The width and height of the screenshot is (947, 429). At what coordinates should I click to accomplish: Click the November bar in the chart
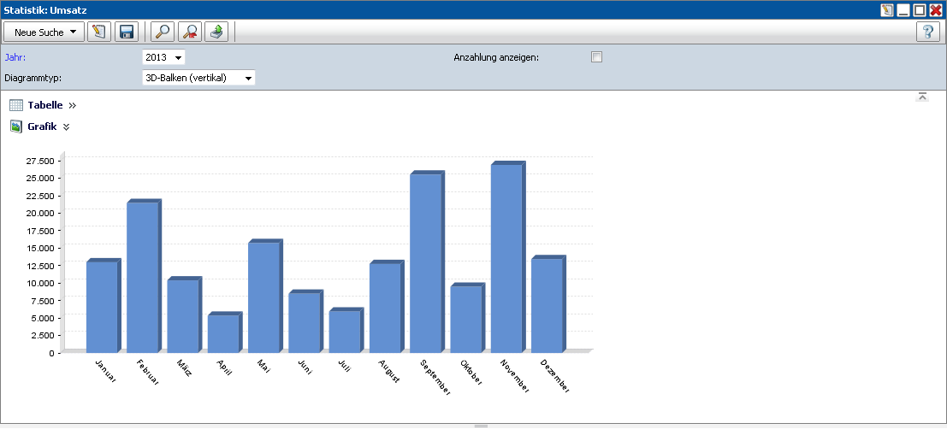pyautogui.click(x=506, y=256)
